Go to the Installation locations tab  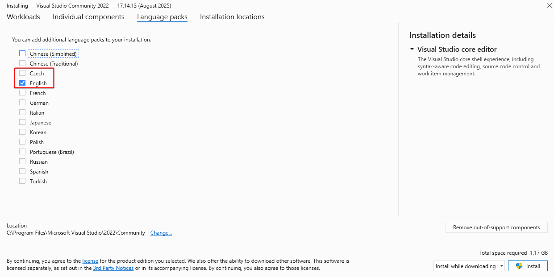click(x=232, y=17)
